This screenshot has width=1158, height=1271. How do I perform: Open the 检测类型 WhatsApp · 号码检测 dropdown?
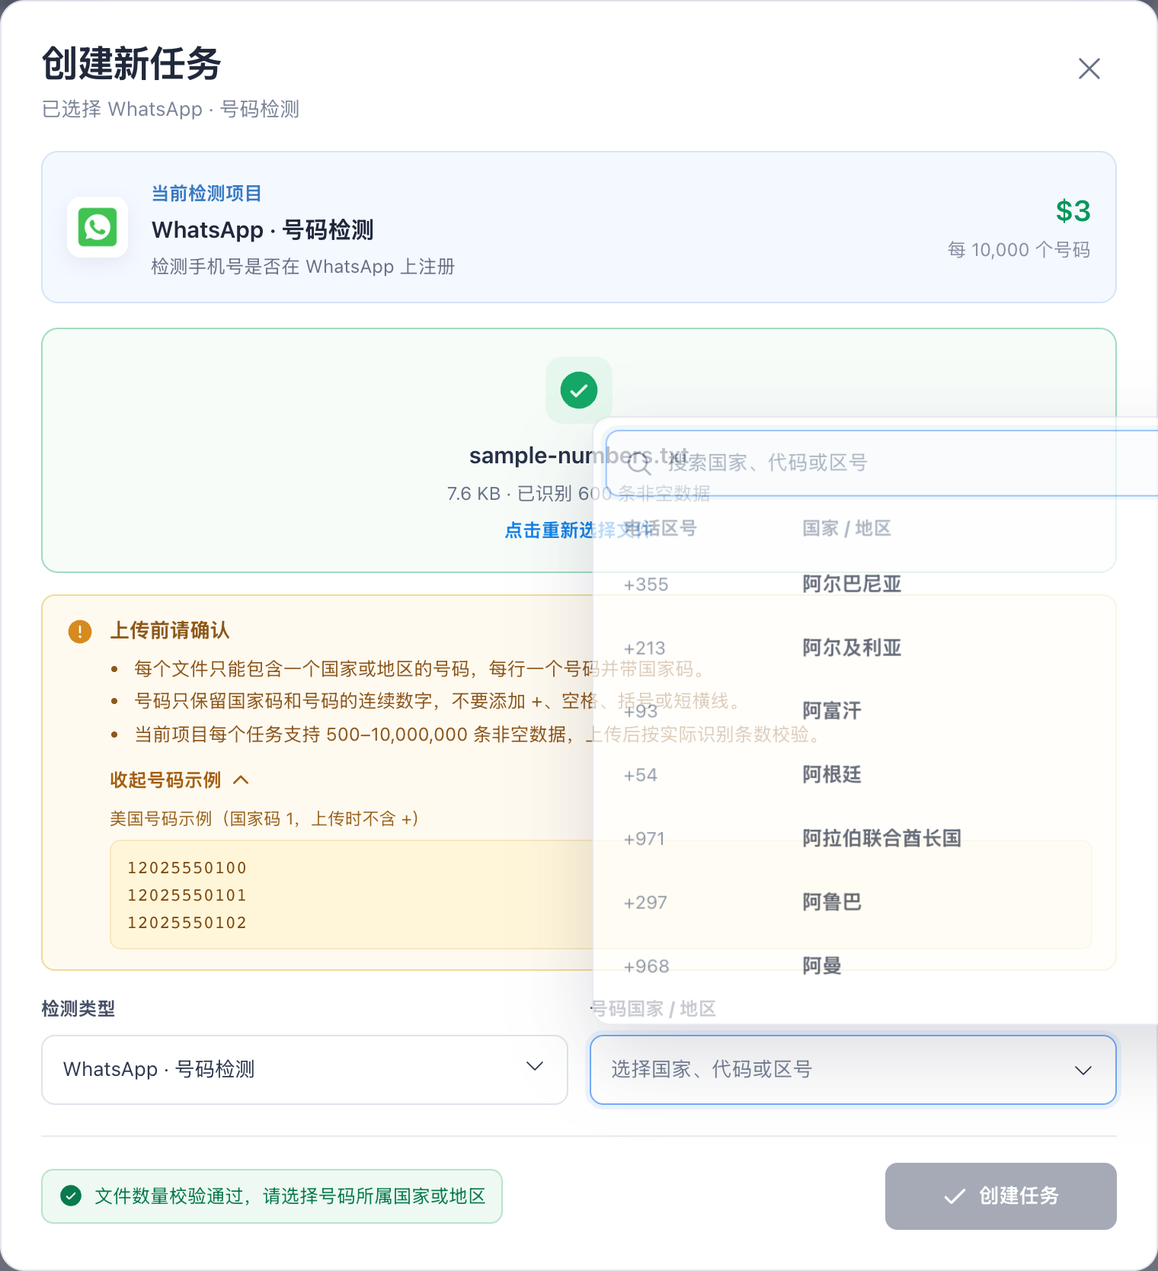(305, 1069)
